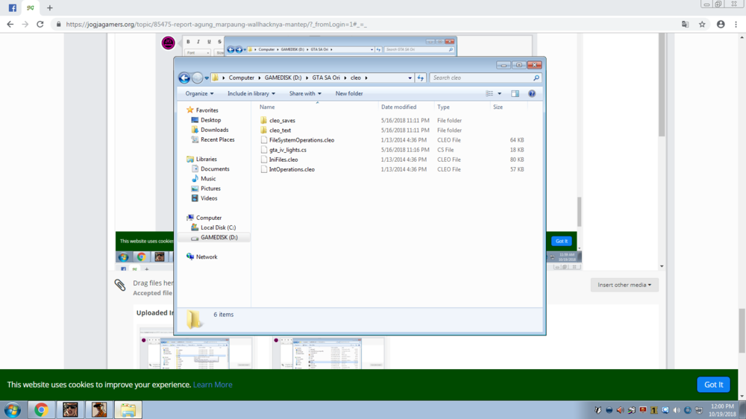The image size is (746, 419).
Task: Open Pictures library
Action: [210, 189]
